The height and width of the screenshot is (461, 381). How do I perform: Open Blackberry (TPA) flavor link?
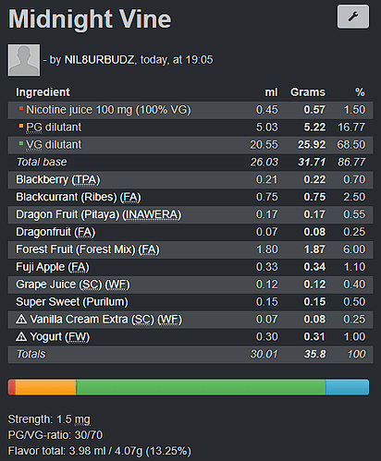58,179
